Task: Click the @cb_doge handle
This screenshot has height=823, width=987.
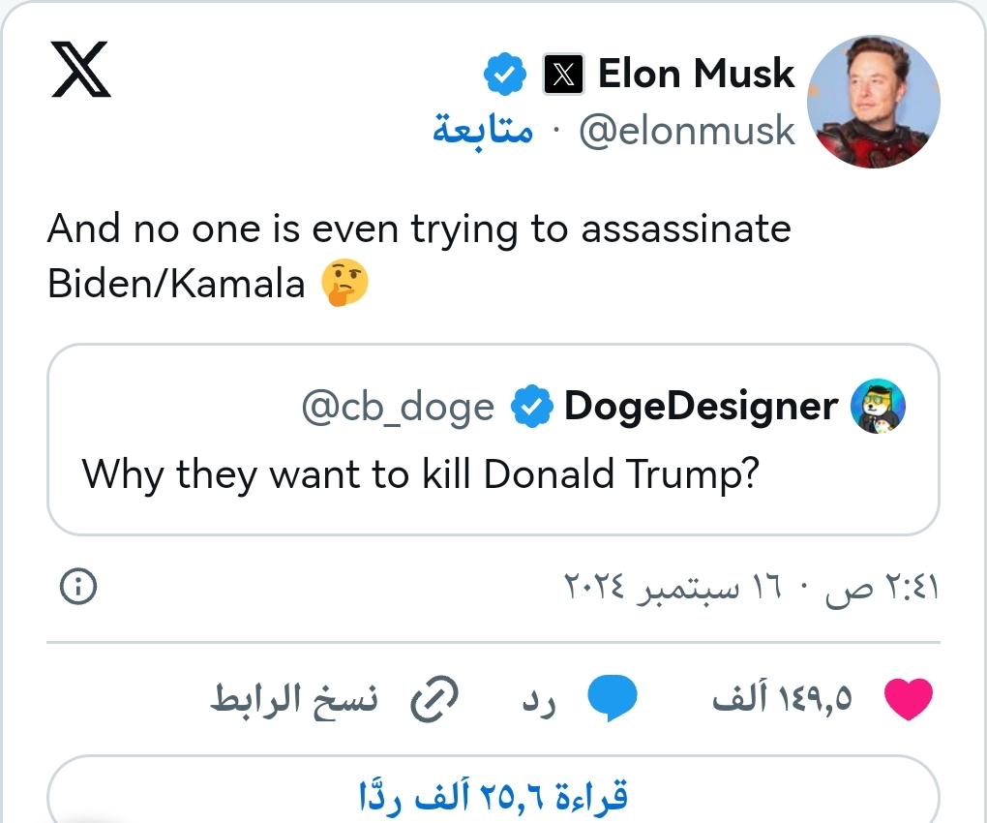Action: pyautogui.click(x=398, y=408)
